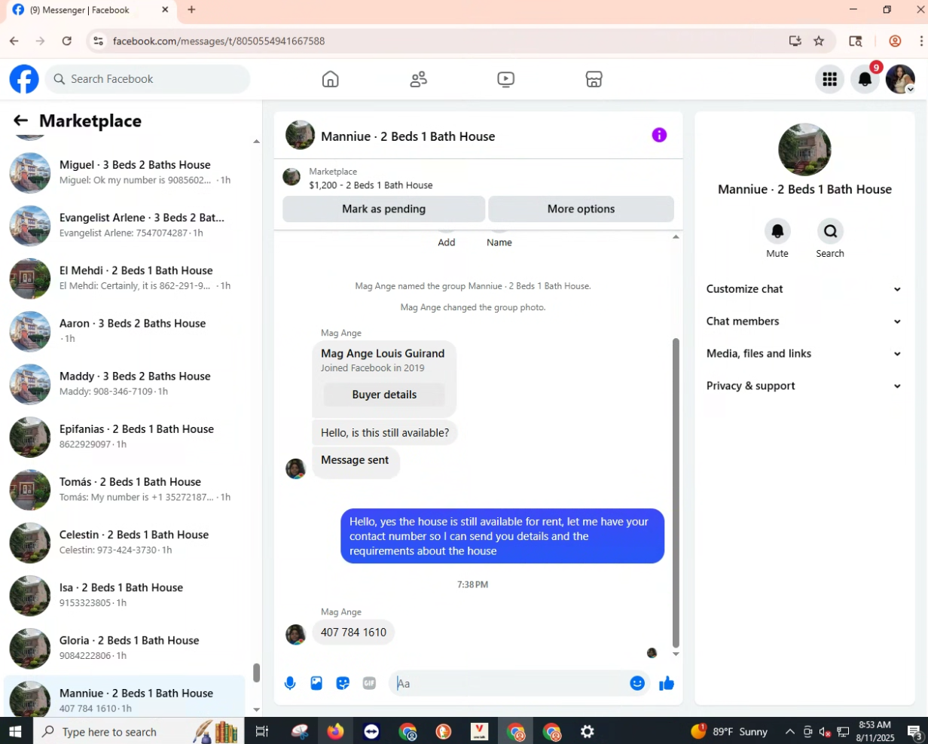Select Manniue · 2 Beds 1 Bath House chat

(x=124, y=697)
